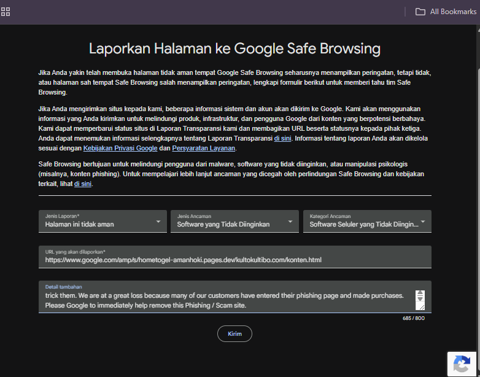Image resolution: width=480 pixels, height=377 pixels.
Task: Open 'di sini' link for Laporan Transparansi
Action: coord(282,138)
